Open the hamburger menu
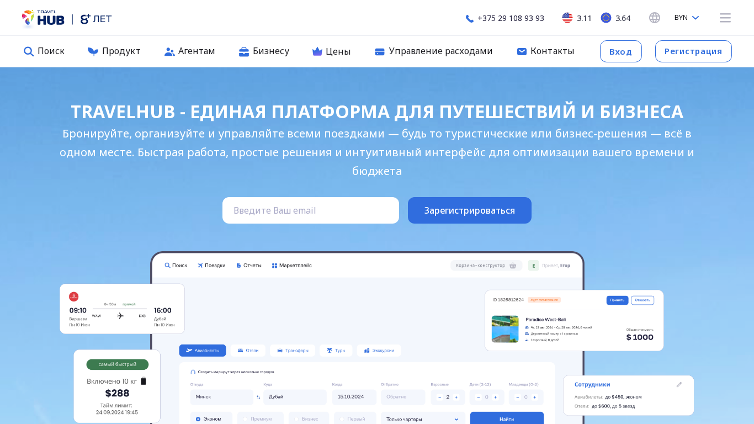 pyautogui.click(x=725, y=18)
